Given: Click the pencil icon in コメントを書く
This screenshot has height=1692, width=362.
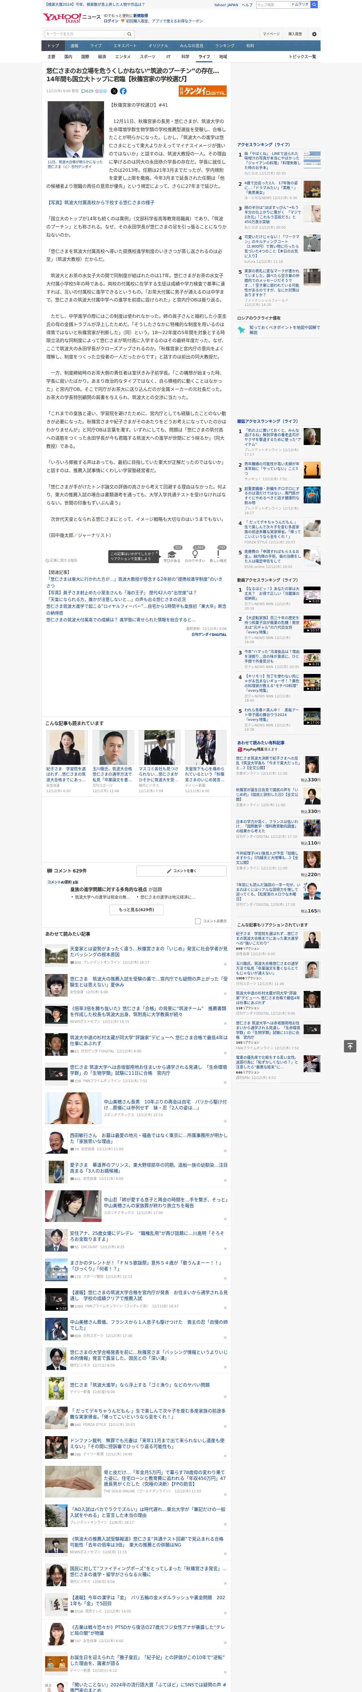Looking at the screenshot, I should click(169, 871).
